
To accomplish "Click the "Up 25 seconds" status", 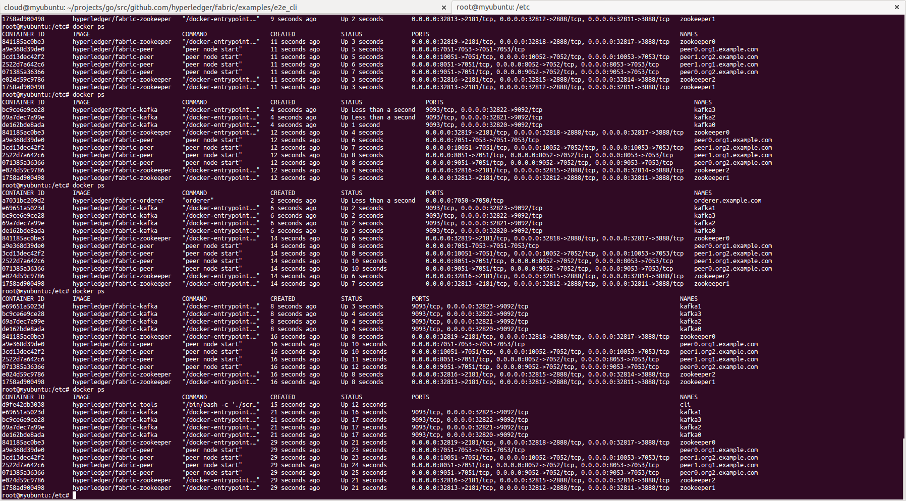I will pos(364,473).
